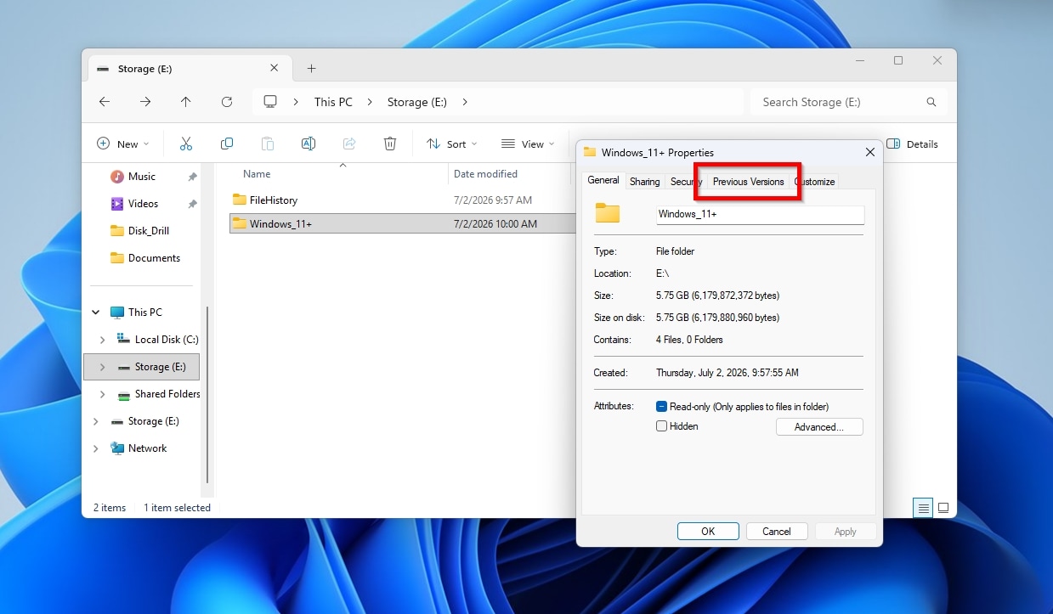Unpin Videos using its pin icon

pos(192,204)
